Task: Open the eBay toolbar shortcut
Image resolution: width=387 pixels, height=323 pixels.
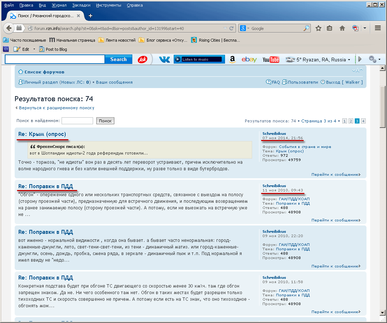Action: pos(249,60)
